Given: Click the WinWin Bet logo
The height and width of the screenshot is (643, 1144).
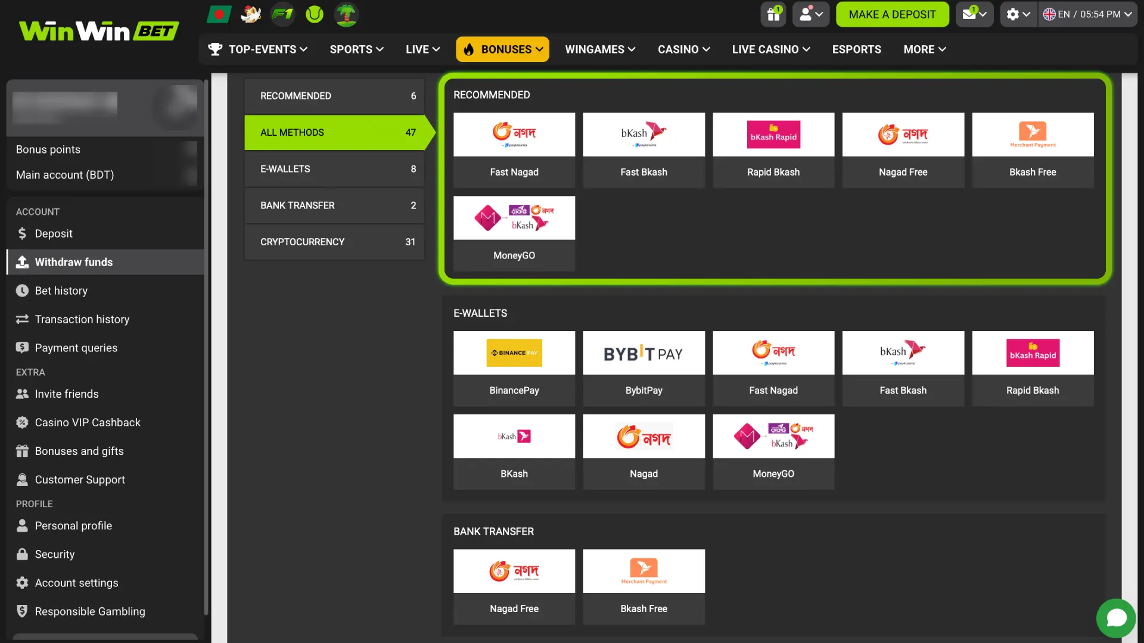Looking at the screenshot, I should pos(98,31).
